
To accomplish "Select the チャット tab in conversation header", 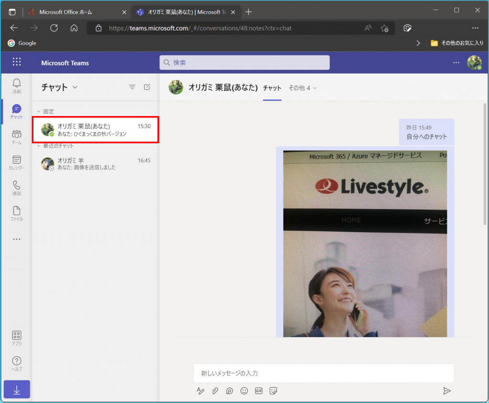I will (272, 88).
